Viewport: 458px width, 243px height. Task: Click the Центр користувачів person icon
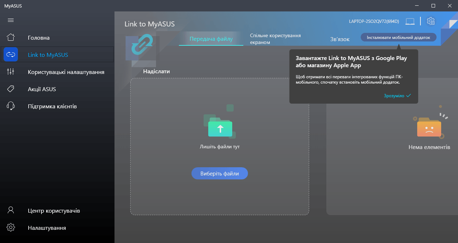click(11, 210)
